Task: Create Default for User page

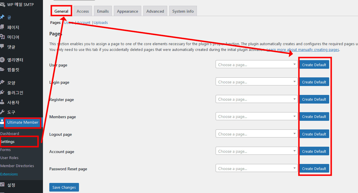Action: click(314, 65)
